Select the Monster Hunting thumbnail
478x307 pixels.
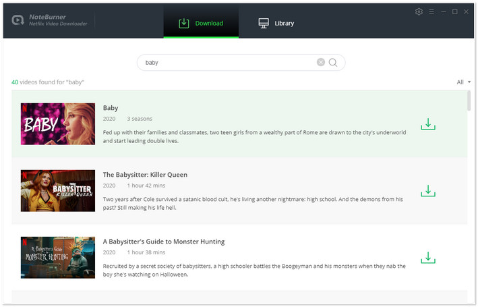click(58, 258)
